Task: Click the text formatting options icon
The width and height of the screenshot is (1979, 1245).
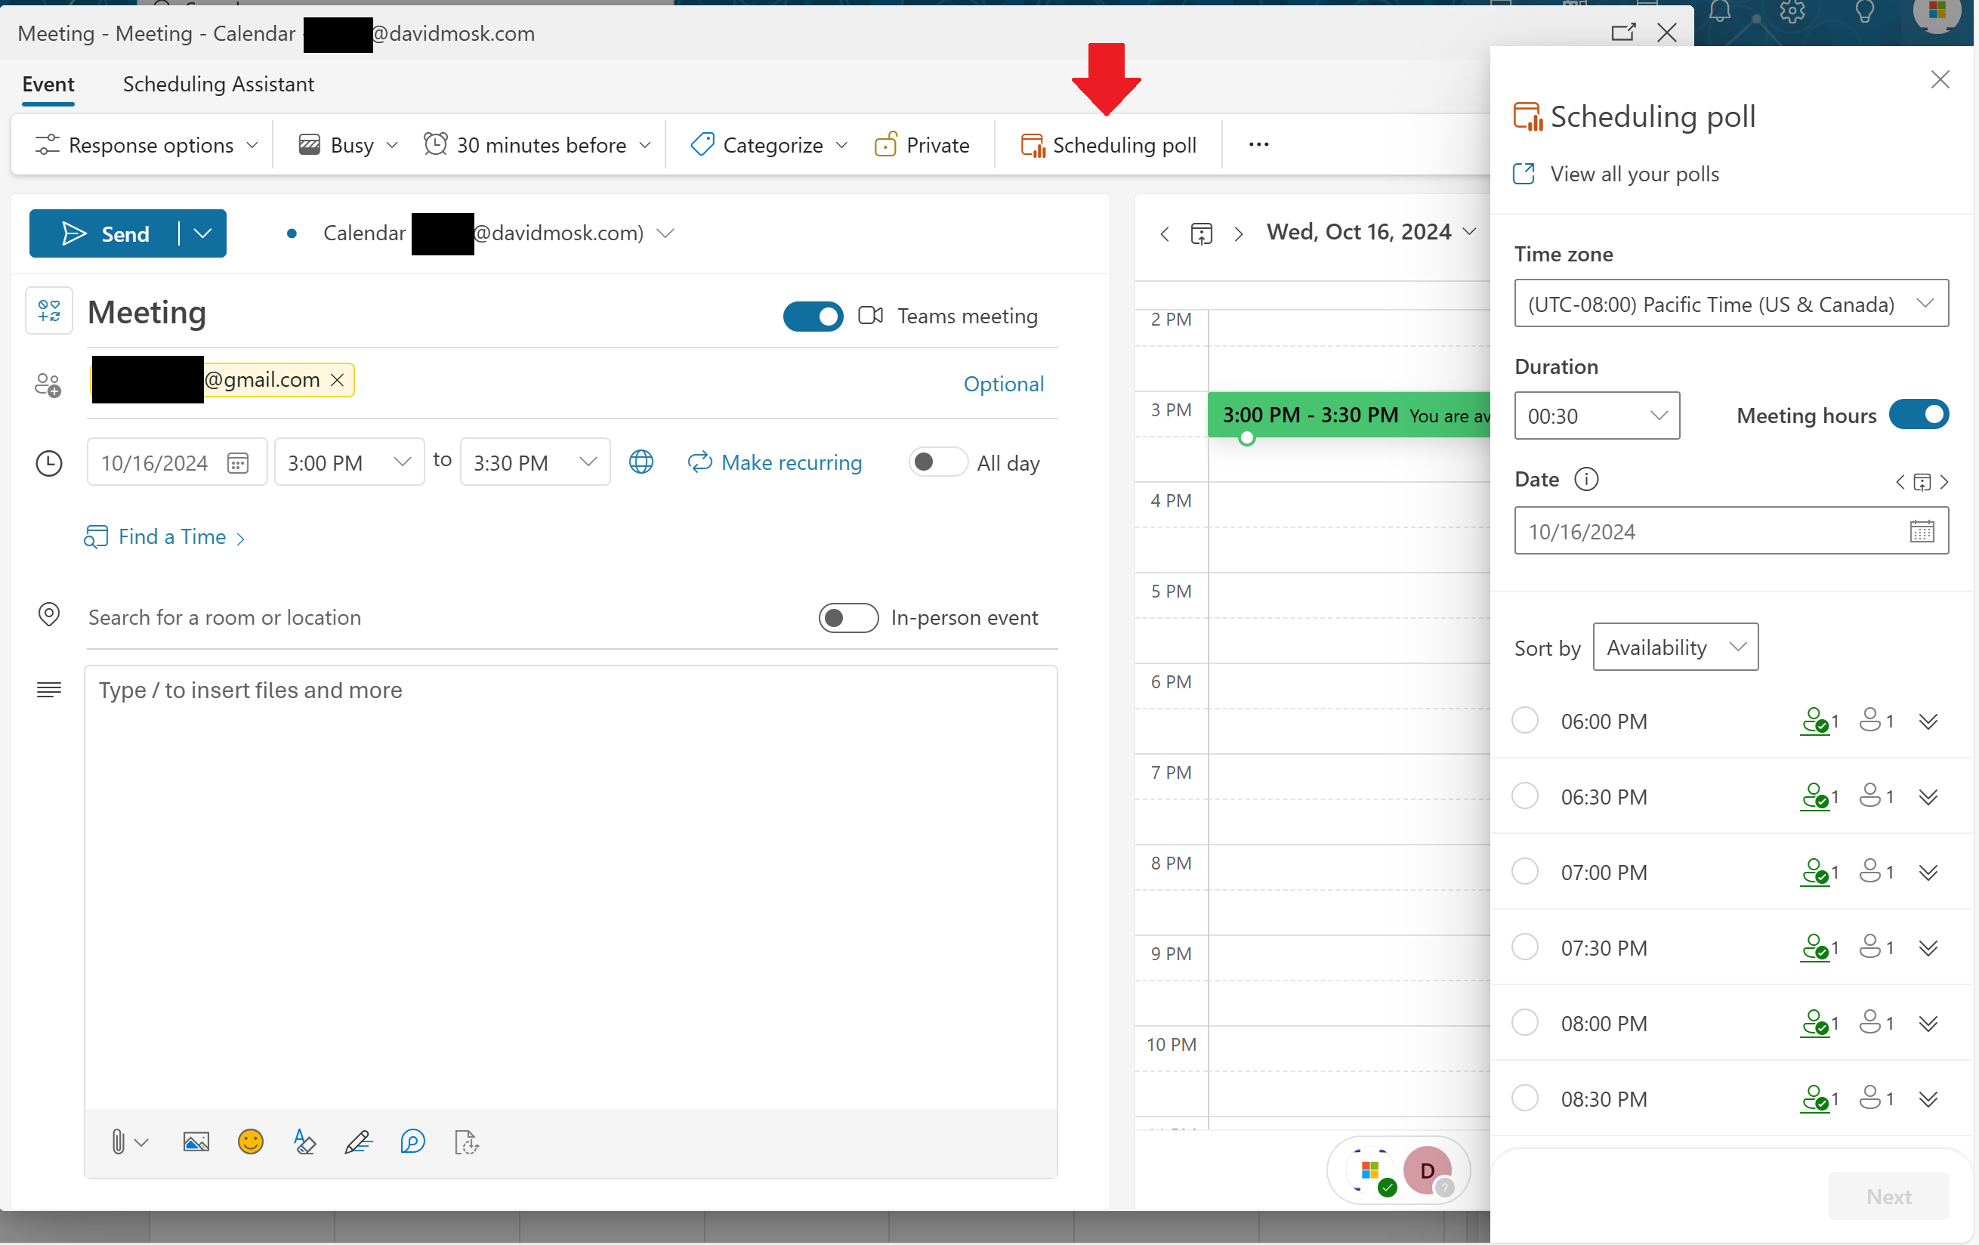Action: [x=304, y=1142]
